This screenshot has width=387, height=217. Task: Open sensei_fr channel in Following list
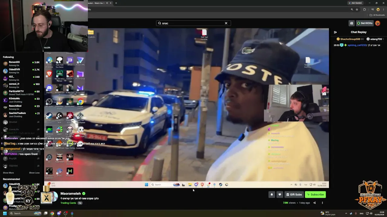[x=21, y=85]
